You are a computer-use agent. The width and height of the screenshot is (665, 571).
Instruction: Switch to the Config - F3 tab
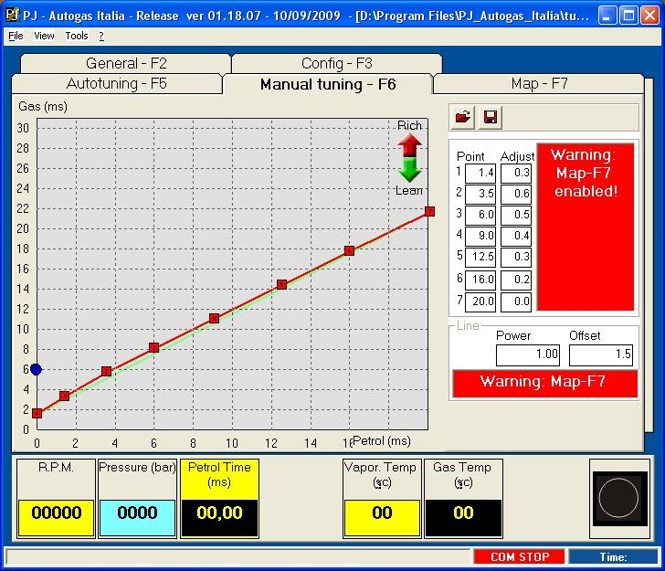point(336,63)
